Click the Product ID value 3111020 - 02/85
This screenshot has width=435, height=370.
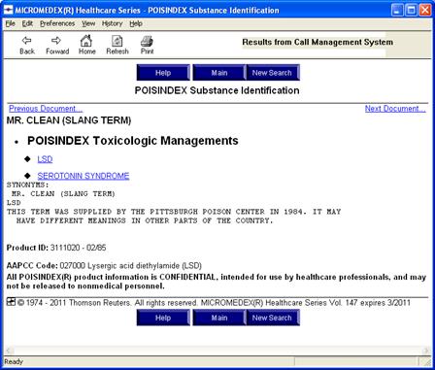(78, 248)
